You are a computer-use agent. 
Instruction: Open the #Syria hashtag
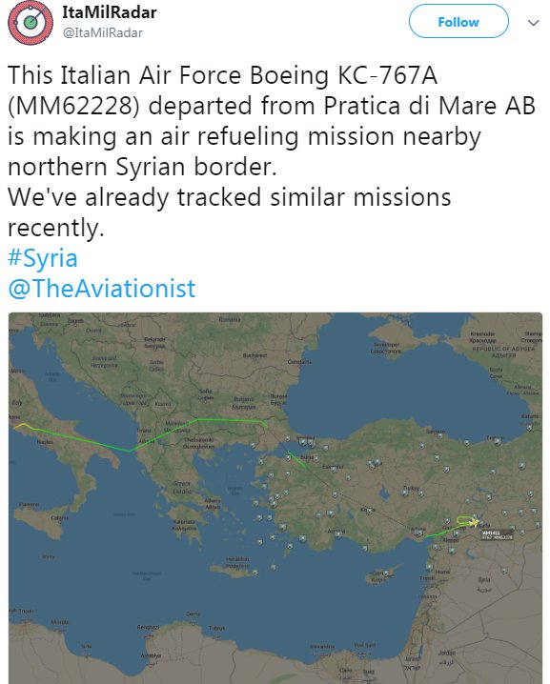point(43,258)
